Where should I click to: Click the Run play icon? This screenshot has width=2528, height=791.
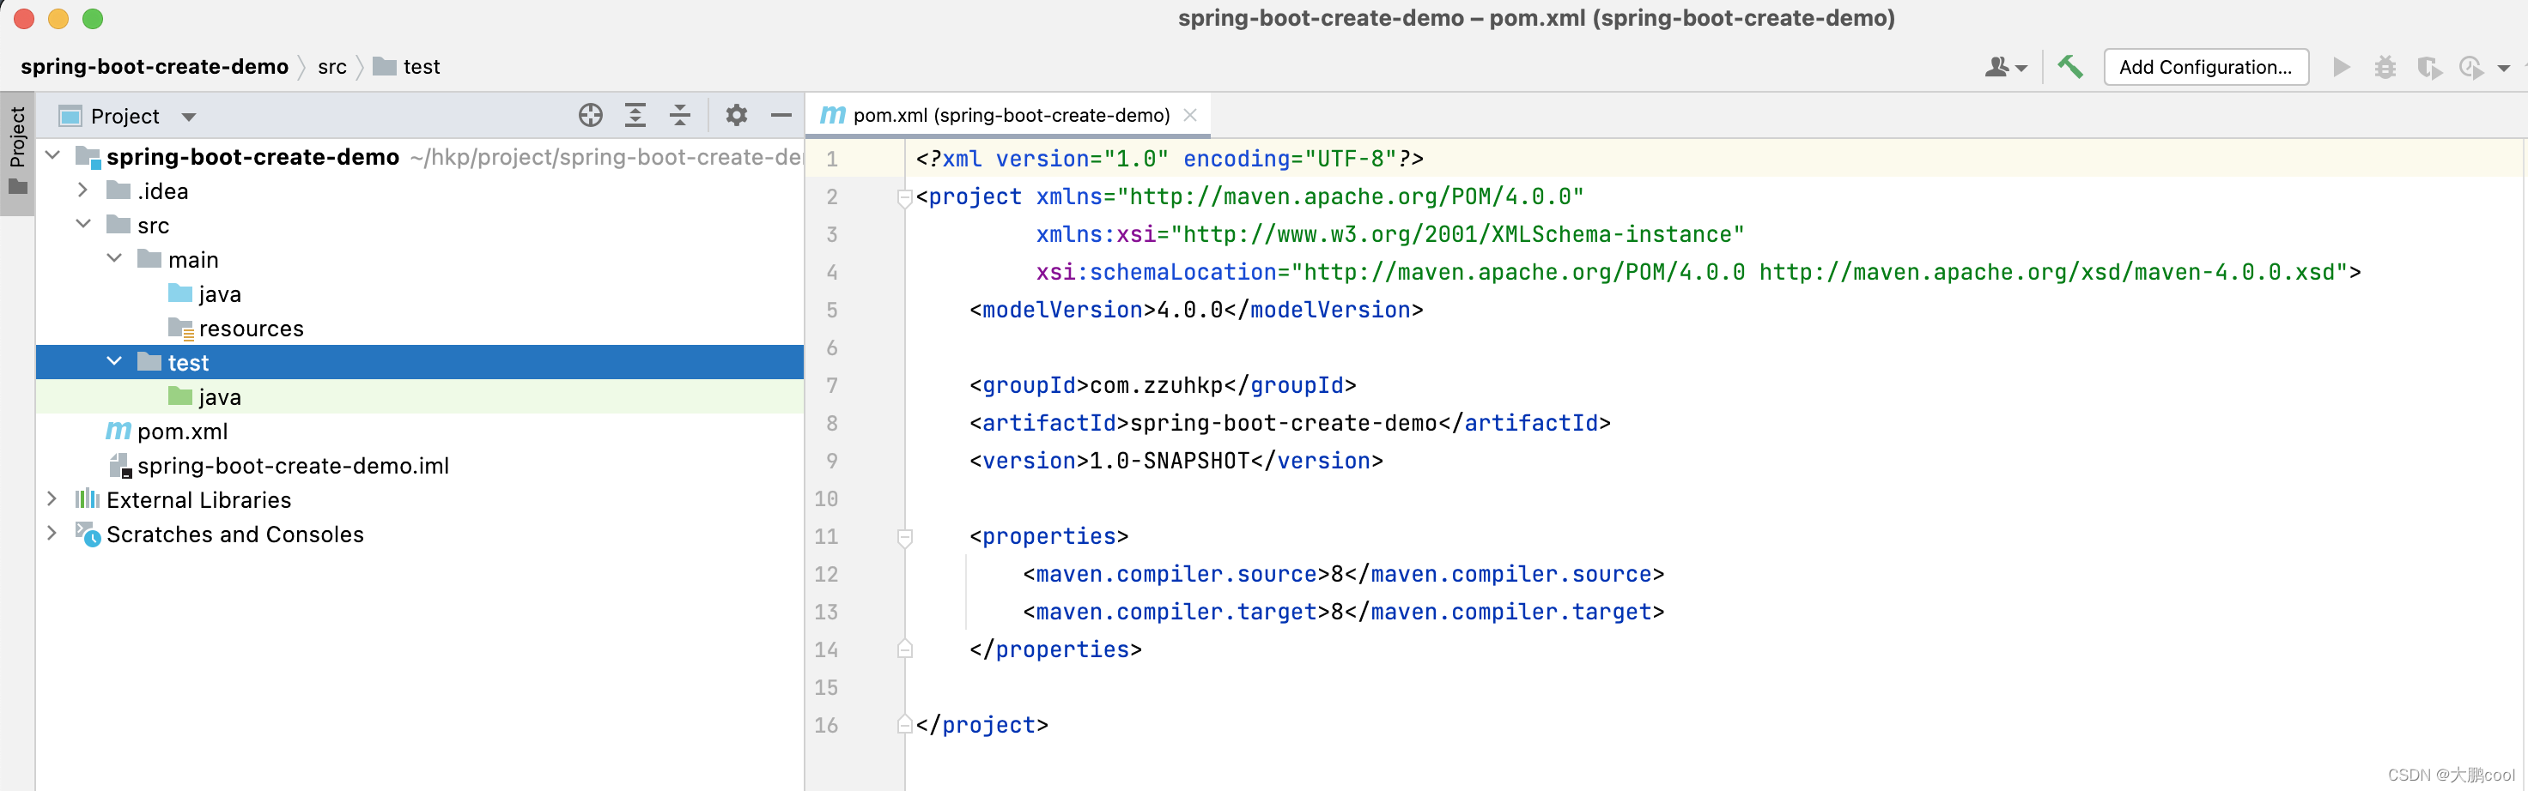click(x=2342, y=67)
